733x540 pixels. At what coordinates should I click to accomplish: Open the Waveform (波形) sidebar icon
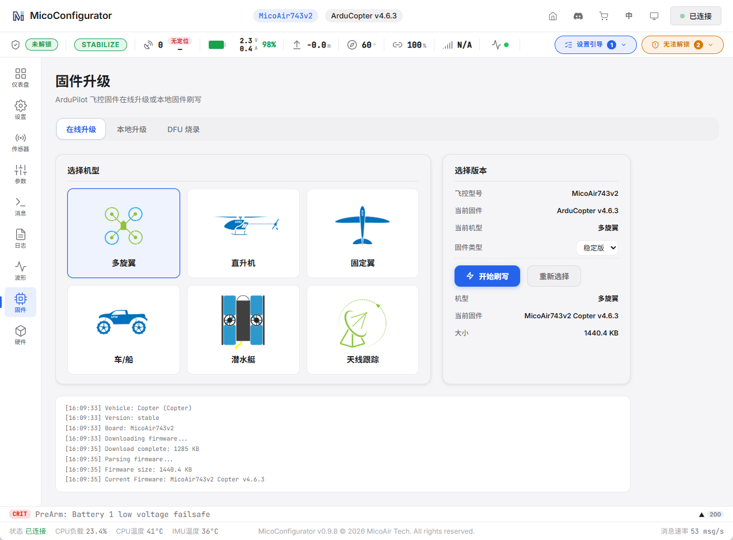(21, 271)
